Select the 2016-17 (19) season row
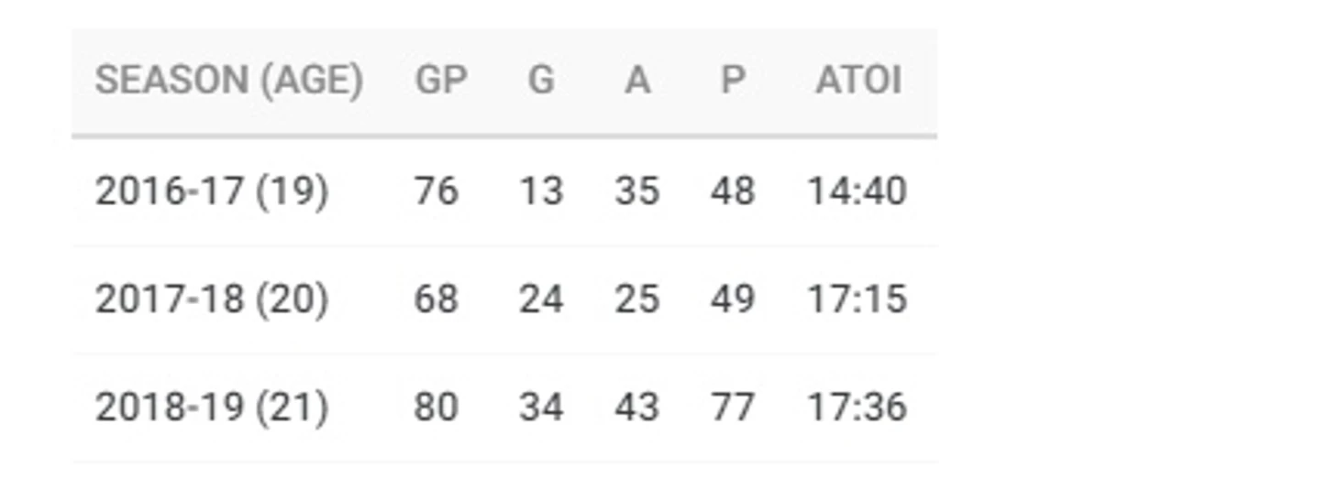This screenshot has height=500, width=1339. tap(504, 191)
